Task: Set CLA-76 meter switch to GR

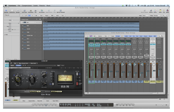Action: [x=77, y=74]
